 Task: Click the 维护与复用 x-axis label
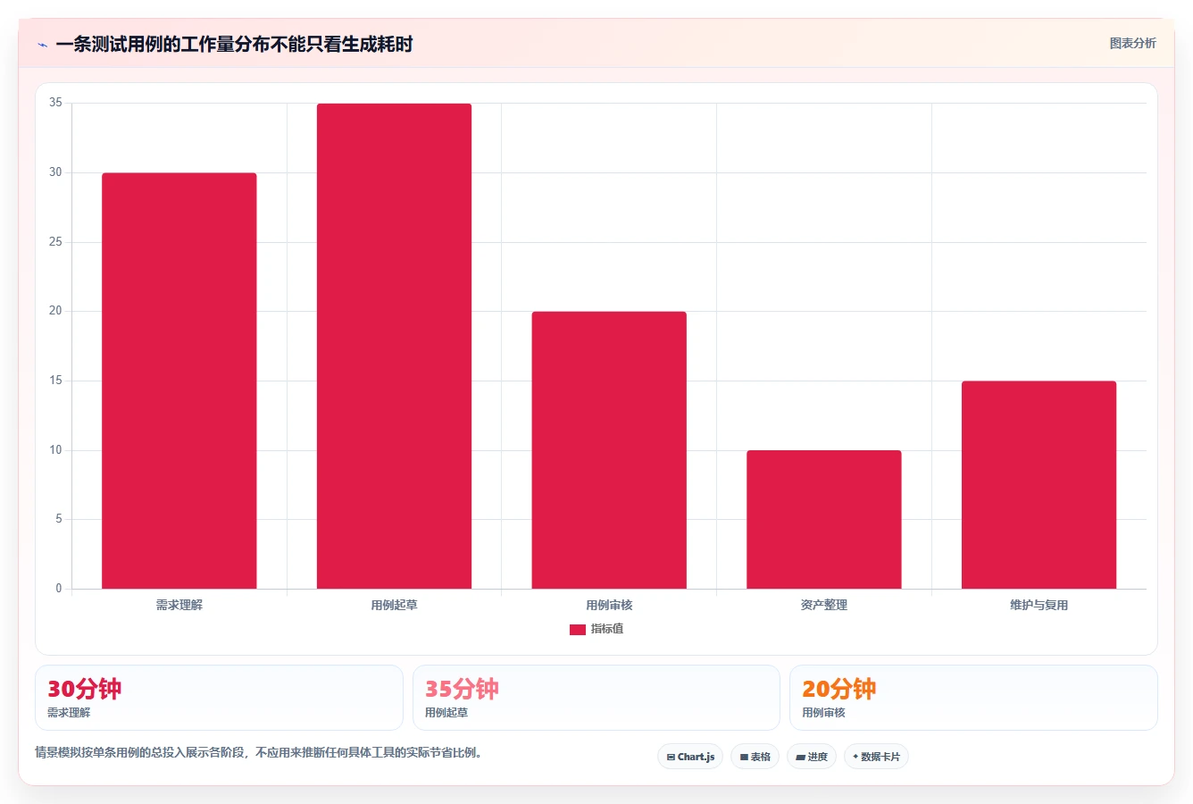(x=1039, y=605)
